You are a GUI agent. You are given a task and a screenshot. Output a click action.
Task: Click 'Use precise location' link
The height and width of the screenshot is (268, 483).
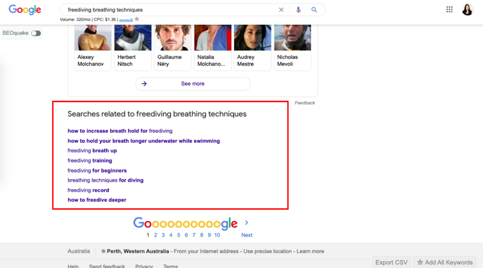(268, 251)
